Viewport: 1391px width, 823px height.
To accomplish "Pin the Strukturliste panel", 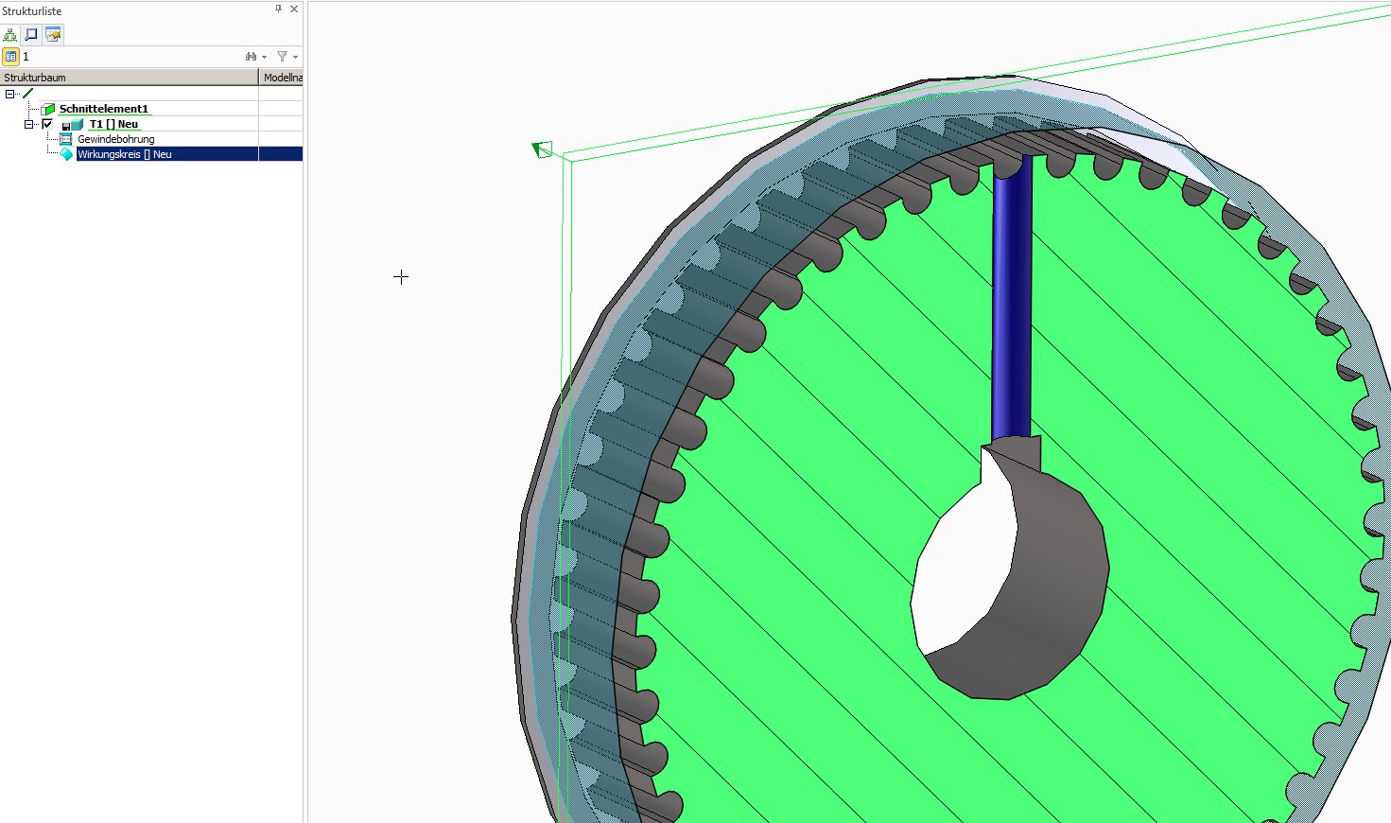I will click(x=278, y=9).
